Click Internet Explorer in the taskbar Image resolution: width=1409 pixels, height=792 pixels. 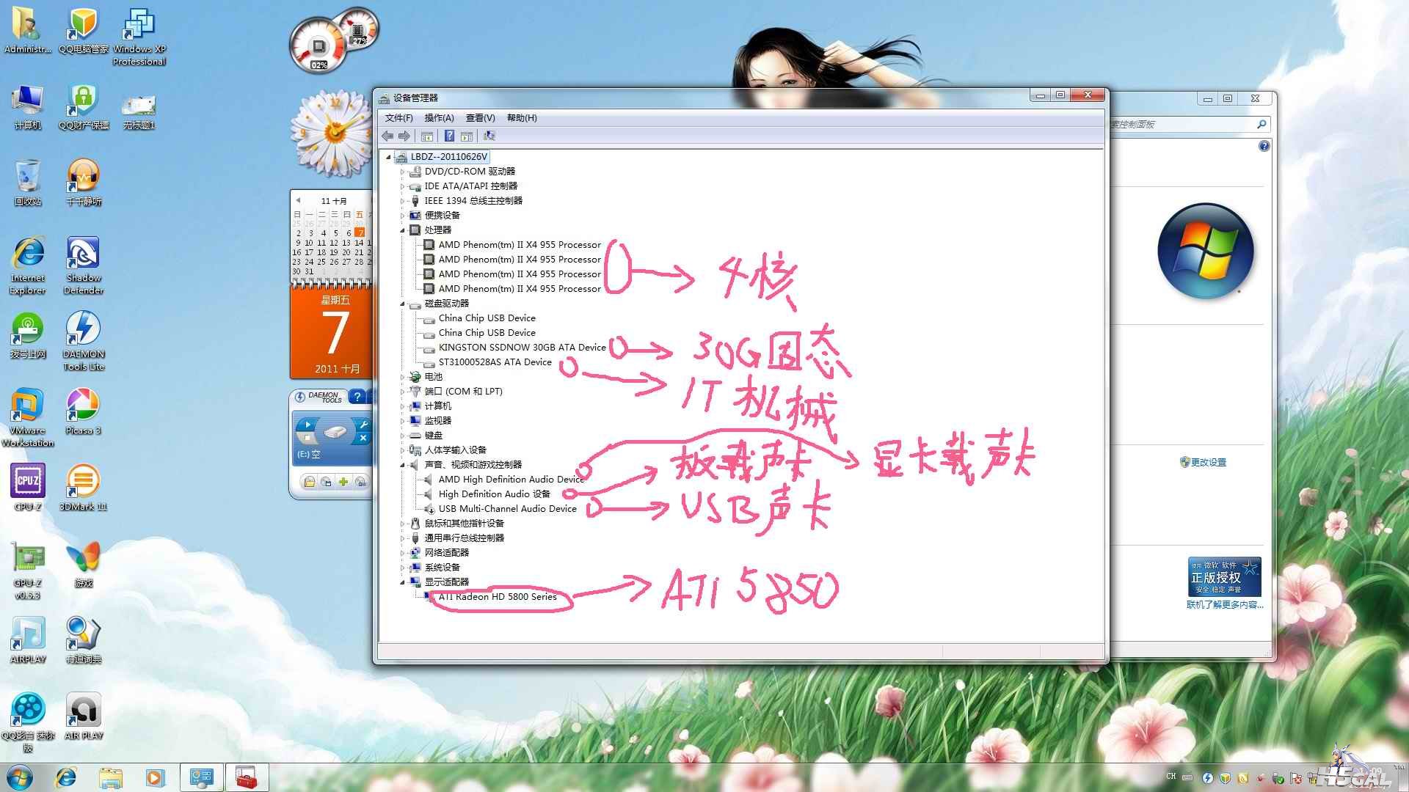click(66, 777)
